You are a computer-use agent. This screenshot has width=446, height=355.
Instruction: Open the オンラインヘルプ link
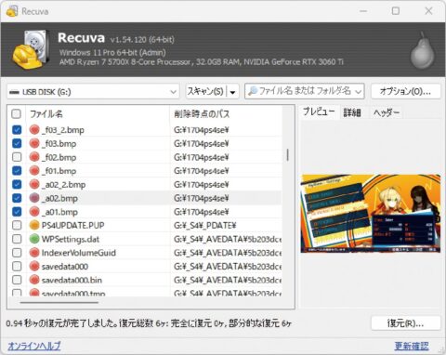pyautogui.click(x=34, y=346)
